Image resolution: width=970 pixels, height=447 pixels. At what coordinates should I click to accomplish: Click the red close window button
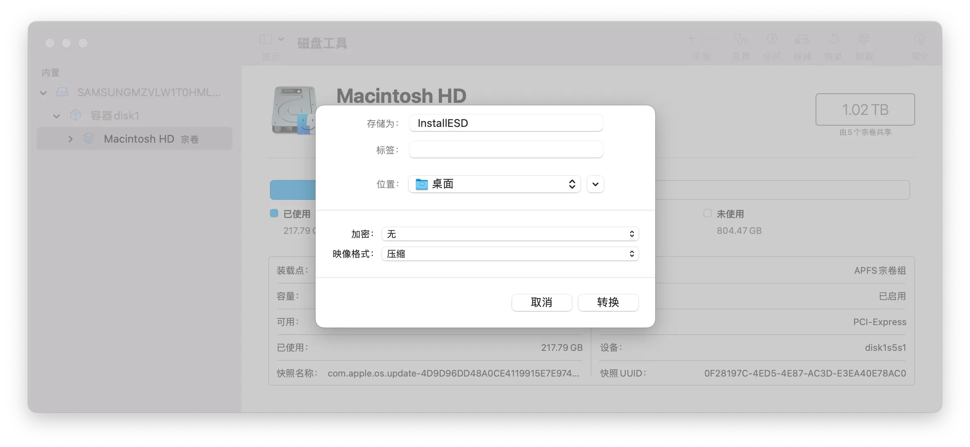[x=50, y=43]
